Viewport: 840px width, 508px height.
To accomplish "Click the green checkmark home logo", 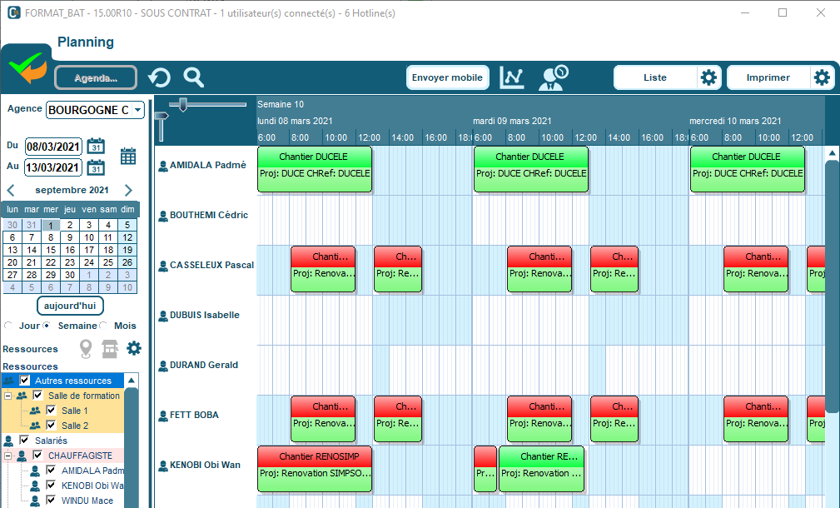I will [27, 68].
